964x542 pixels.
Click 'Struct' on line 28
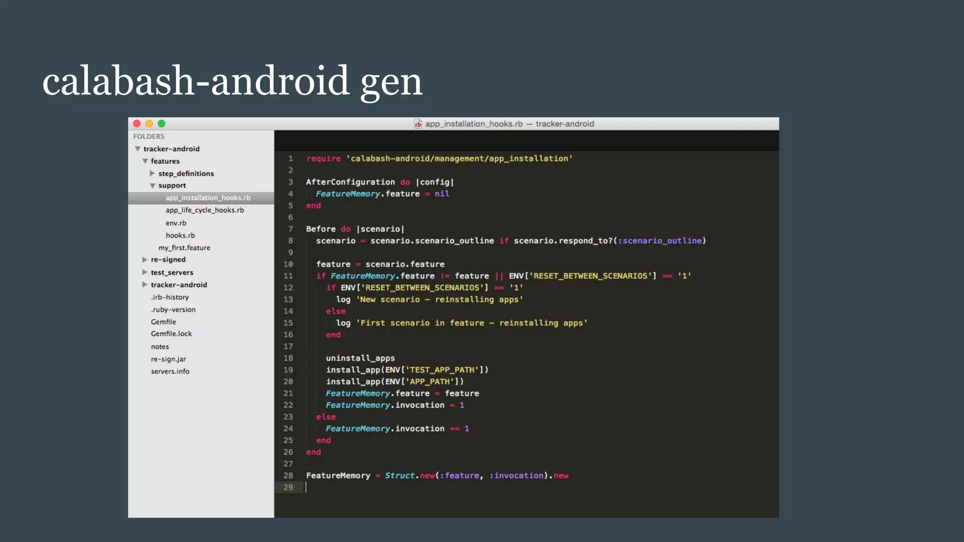400,476
